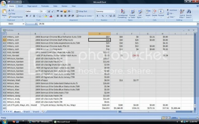The image size is (199, 124).
Task: Toggle Bold formatting
Action: [x=27, y=16]
